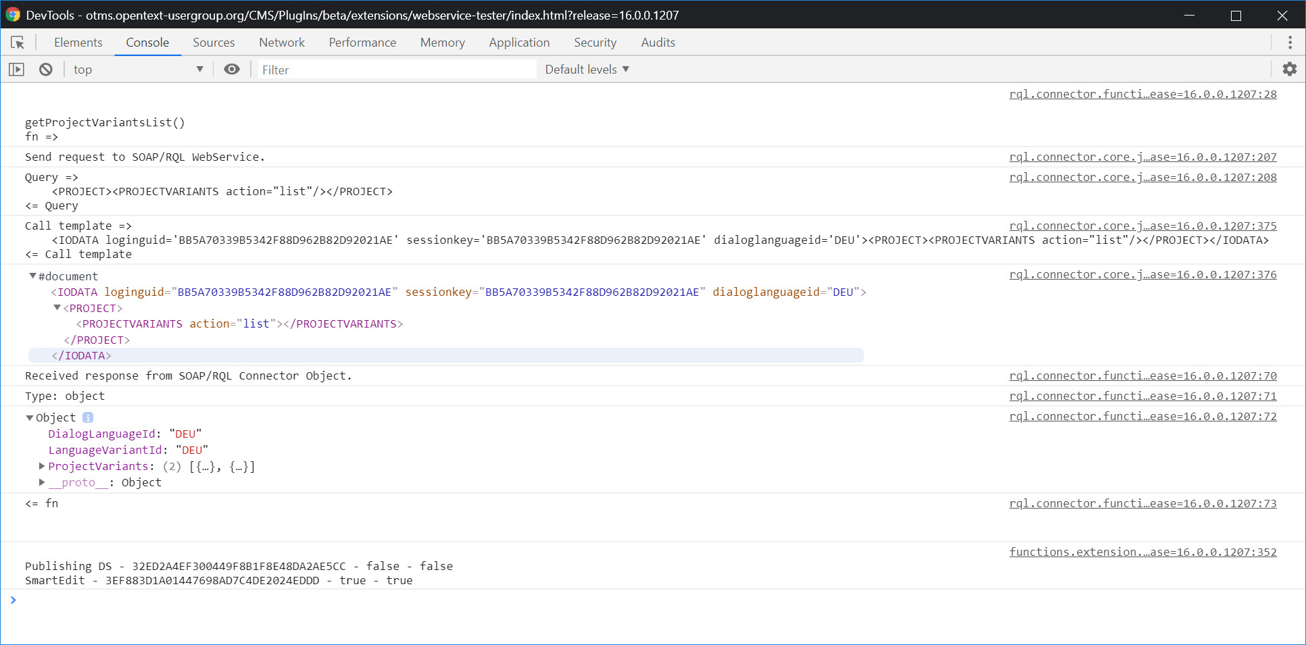Toggle the console sidebar panel icon
This screenshot has width=1306, height=645.
pos(16,70)
